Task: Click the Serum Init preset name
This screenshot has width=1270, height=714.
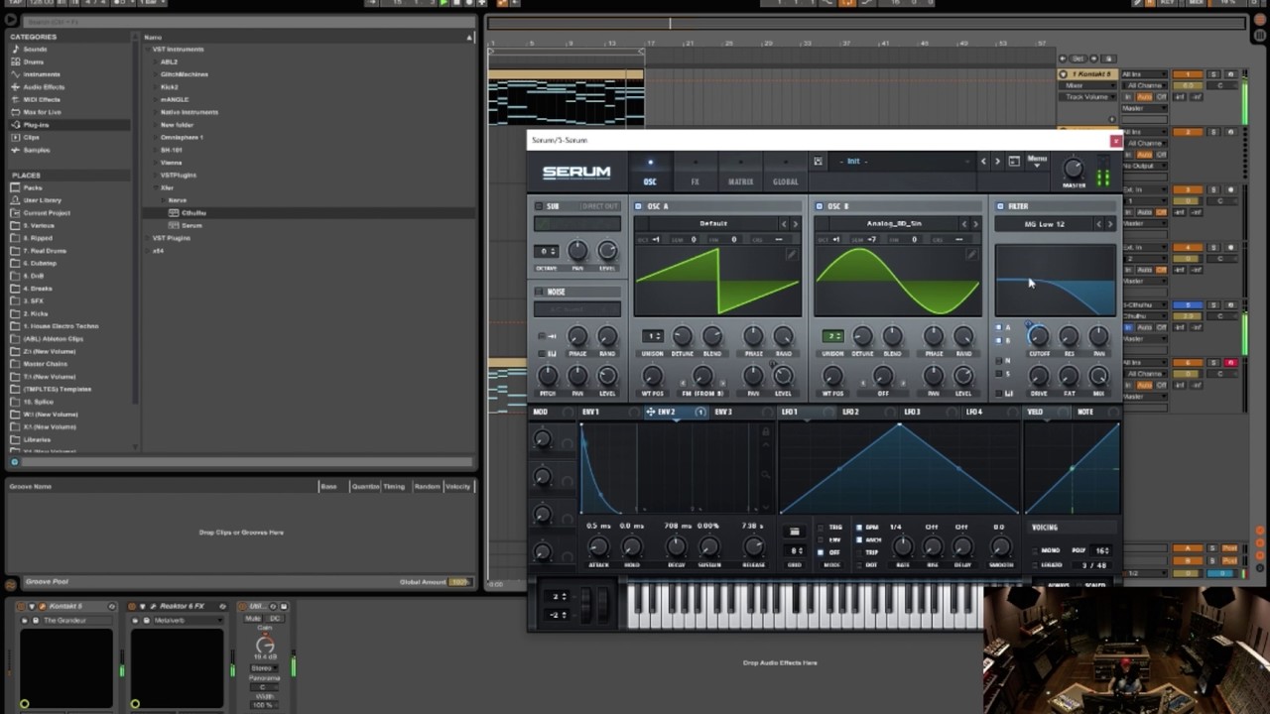Action: tap(853, 162)
